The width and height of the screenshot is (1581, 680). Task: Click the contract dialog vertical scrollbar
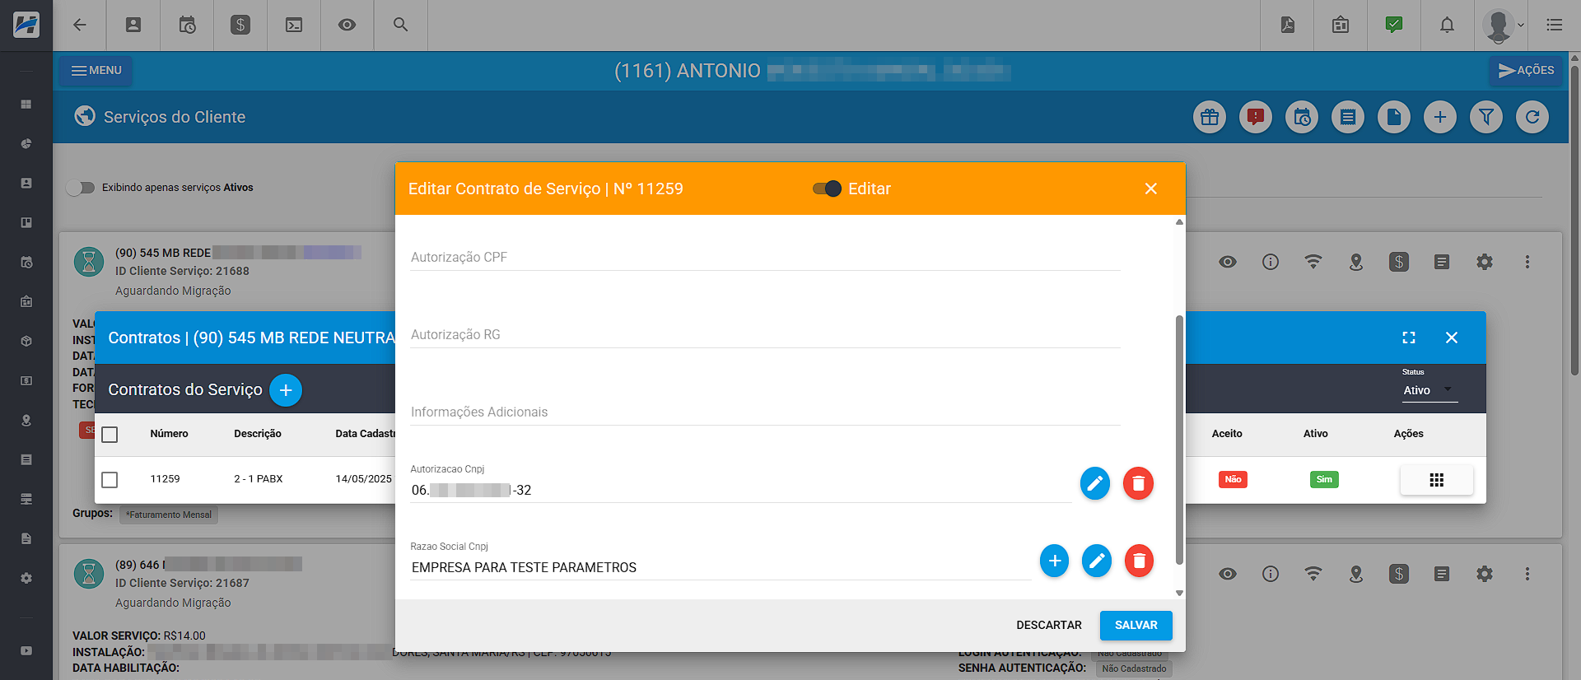[1179, 440]
